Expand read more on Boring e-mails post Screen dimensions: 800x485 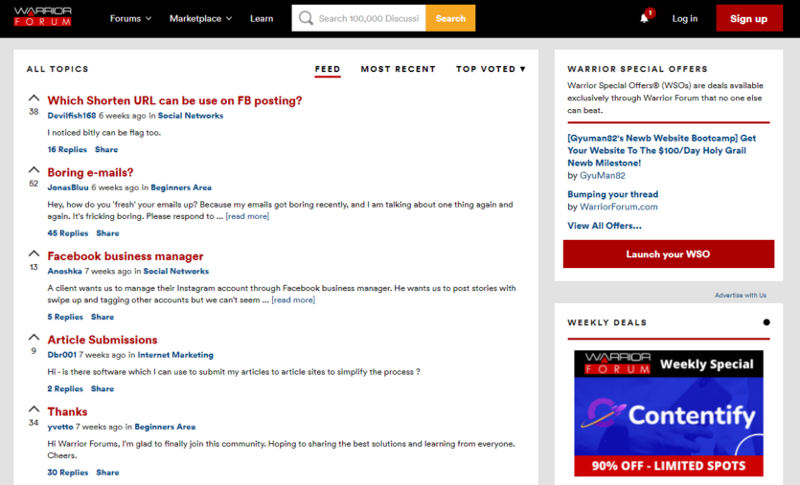pos(247,216)
